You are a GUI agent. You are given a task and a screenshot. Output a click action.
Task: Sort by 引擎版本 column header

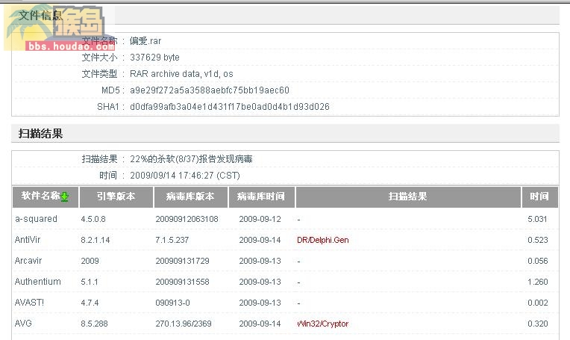(x=116, y=197)
